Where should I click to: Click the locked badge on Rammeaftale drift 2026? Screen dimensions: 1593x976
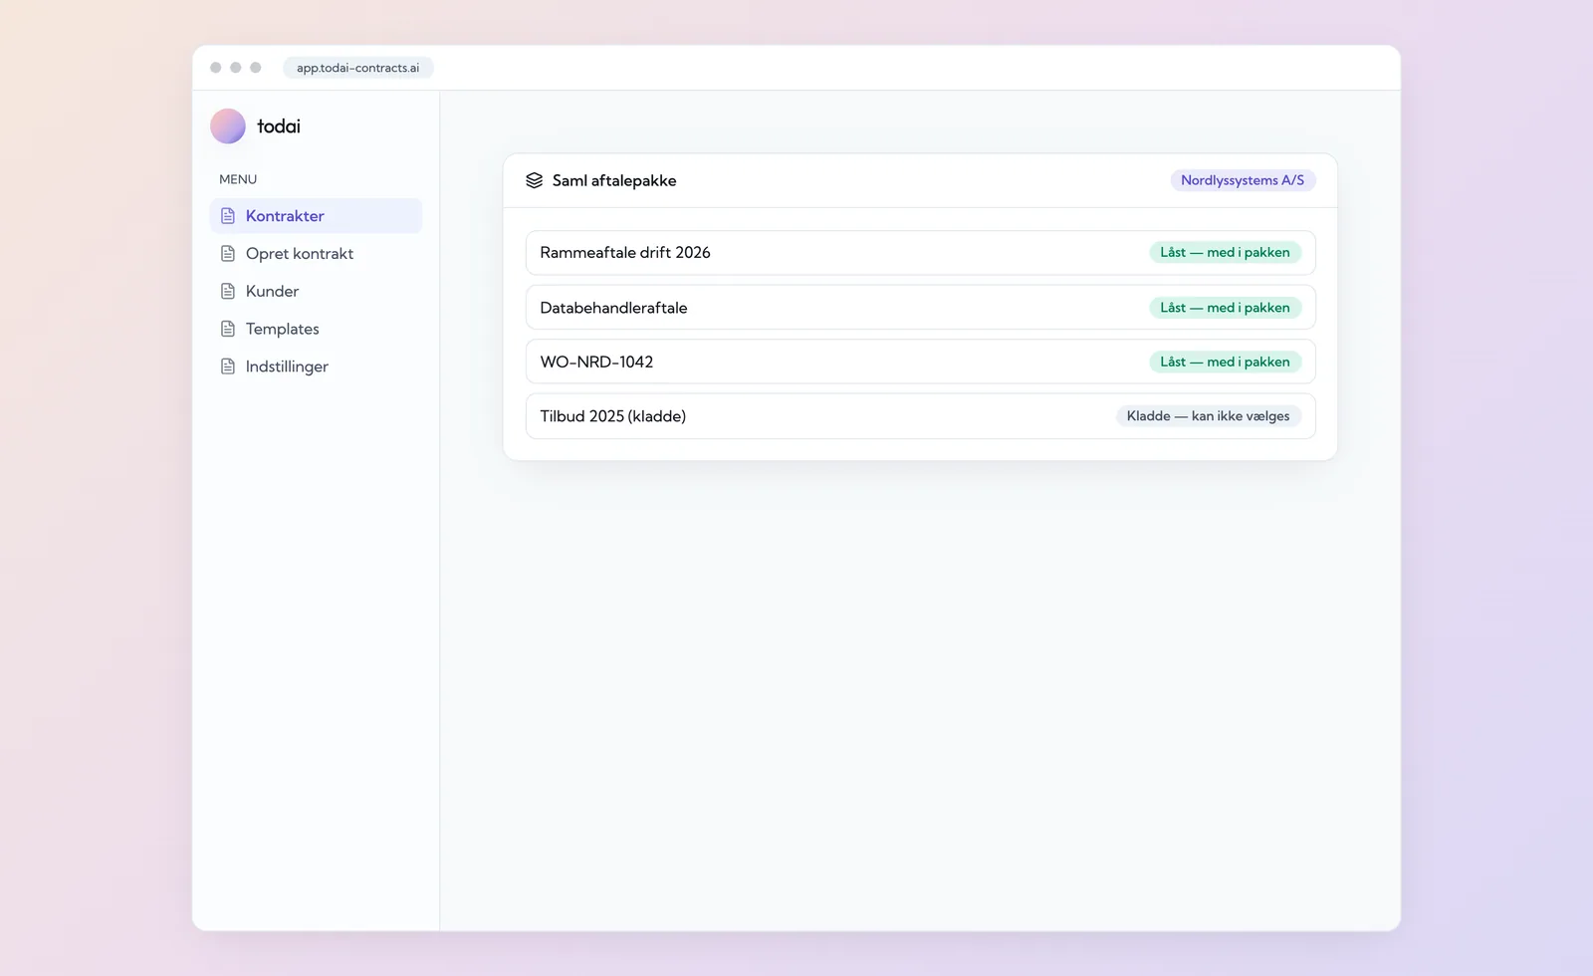coord(1225,253)
